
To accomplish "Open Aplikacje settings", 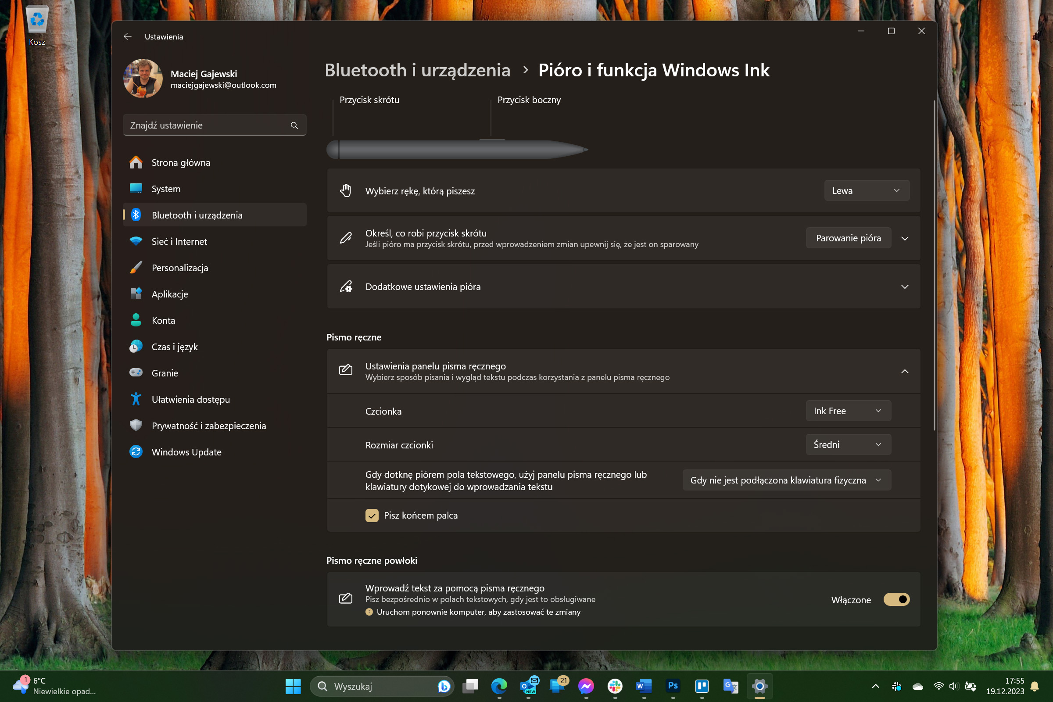I will (x=215, y=294).
